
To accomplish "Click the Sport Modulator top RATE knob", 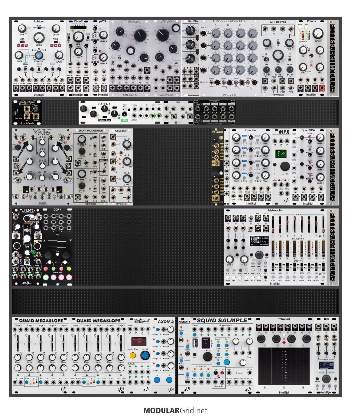I will (x=81, y=139).
